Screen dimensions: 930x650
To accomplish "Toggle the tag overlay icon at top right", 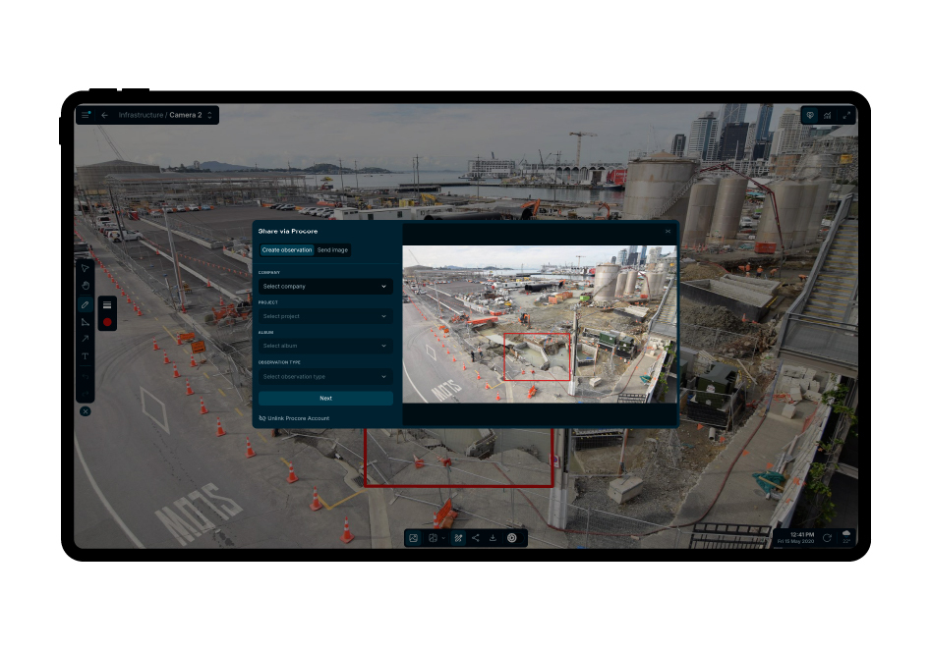I will pos(809,115).
